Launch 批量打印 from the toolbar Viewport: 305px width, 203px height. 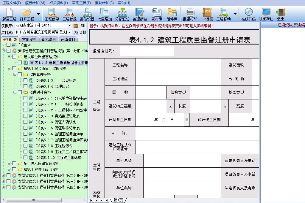(x=190, y=14)
